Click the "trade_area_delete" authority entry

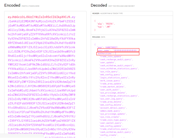(111, 102)
